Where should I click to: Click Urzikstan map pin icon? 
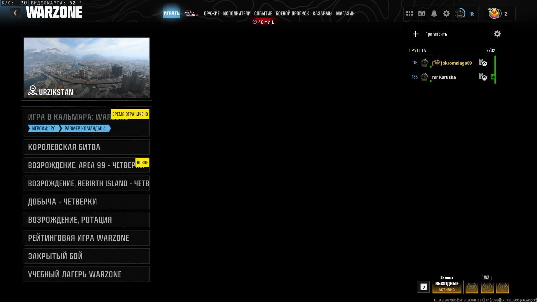coord(32,90)
